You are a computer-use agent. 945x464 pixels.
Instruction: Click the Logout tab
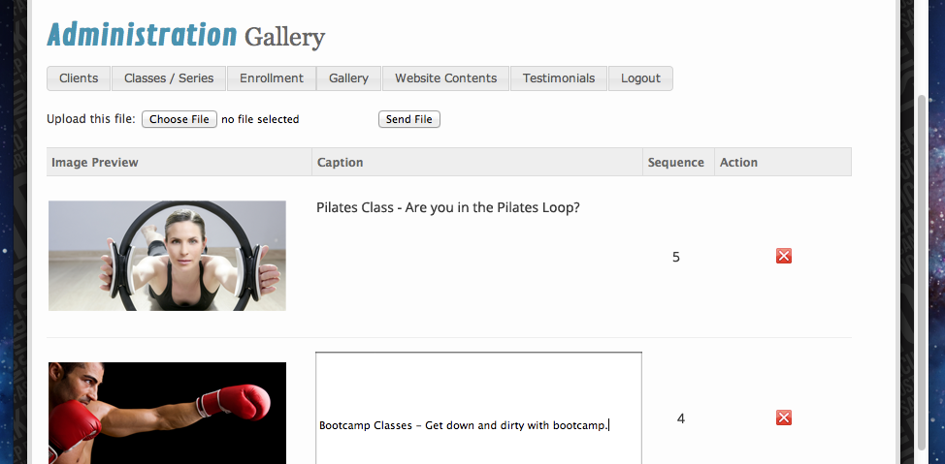(640, 78)
